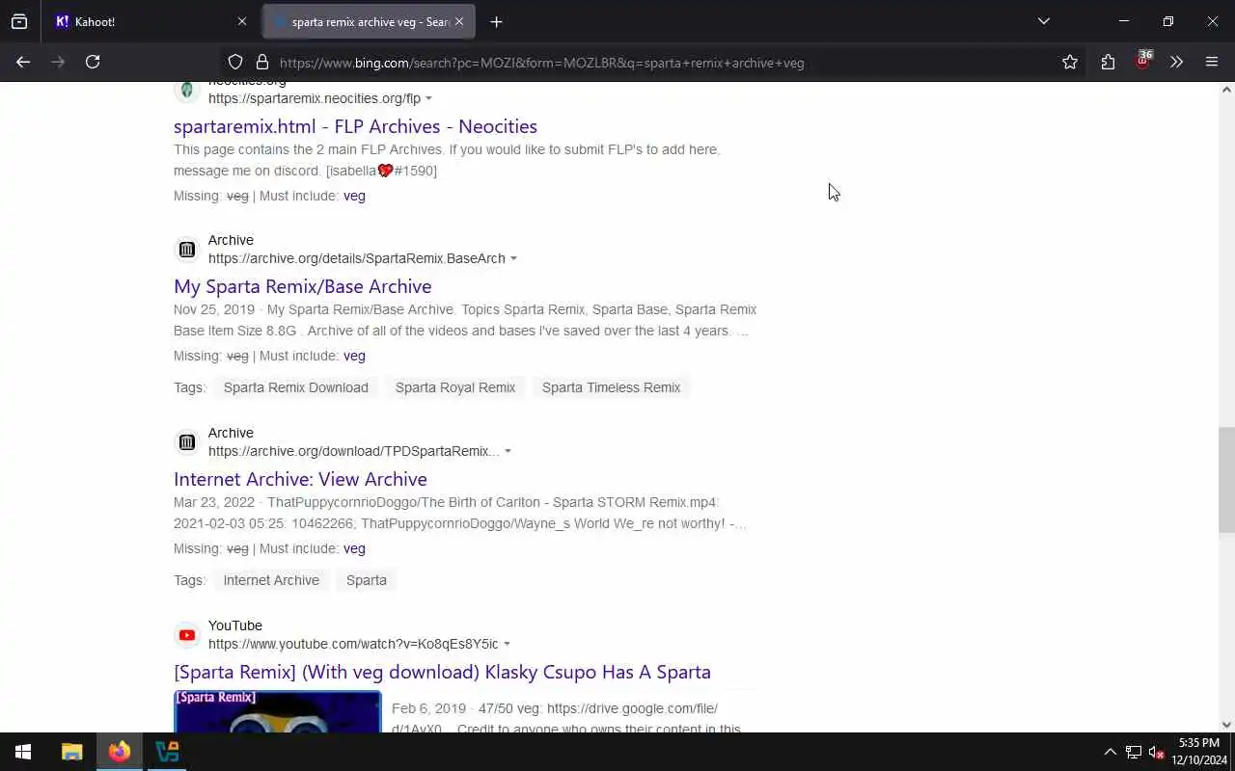The width and height of the screenshot is (1235, 771).
Task: Expand arrow beside archive.org/details/SpartaRemix.BaseArch URL
Action: [x=513, y=258]
